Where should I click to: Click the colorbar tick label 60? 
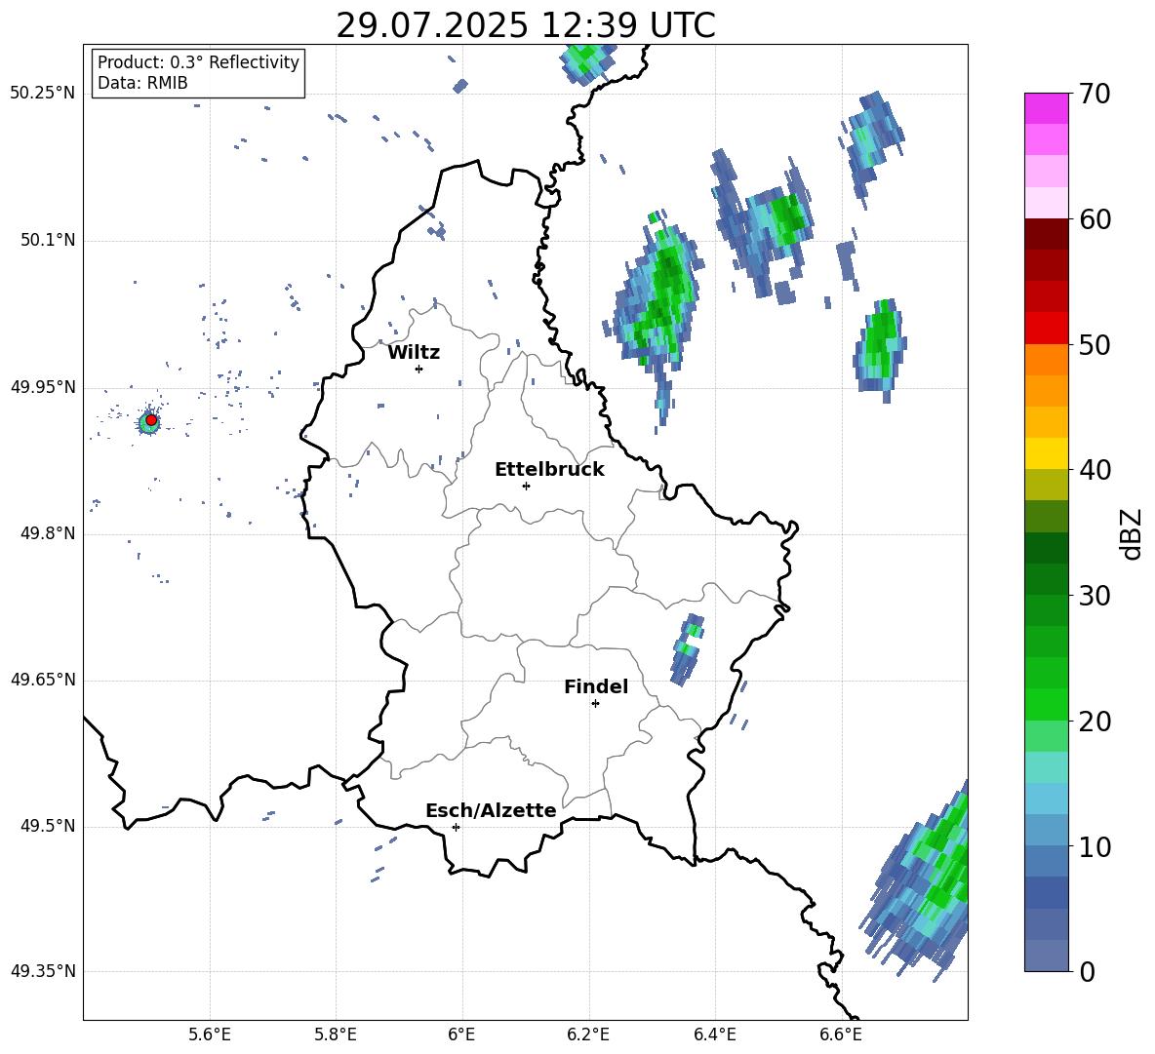point(1094,219)
